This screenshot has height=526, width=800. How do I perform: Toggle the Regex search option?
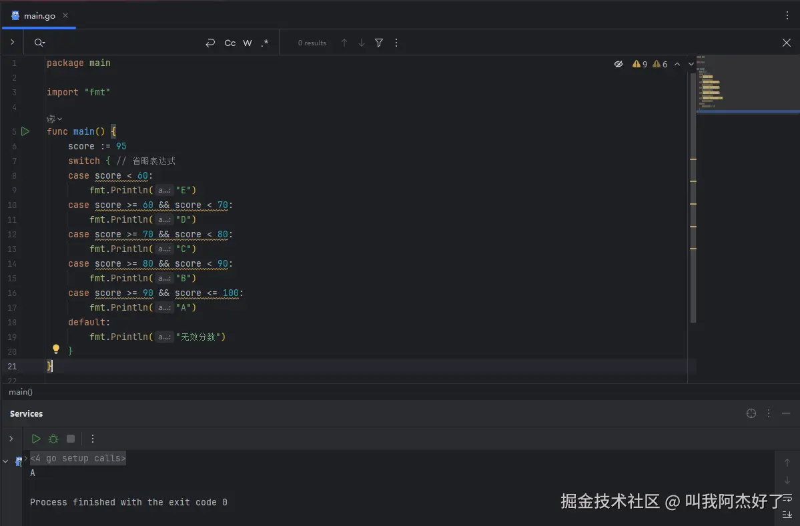(x=265, y=43)
